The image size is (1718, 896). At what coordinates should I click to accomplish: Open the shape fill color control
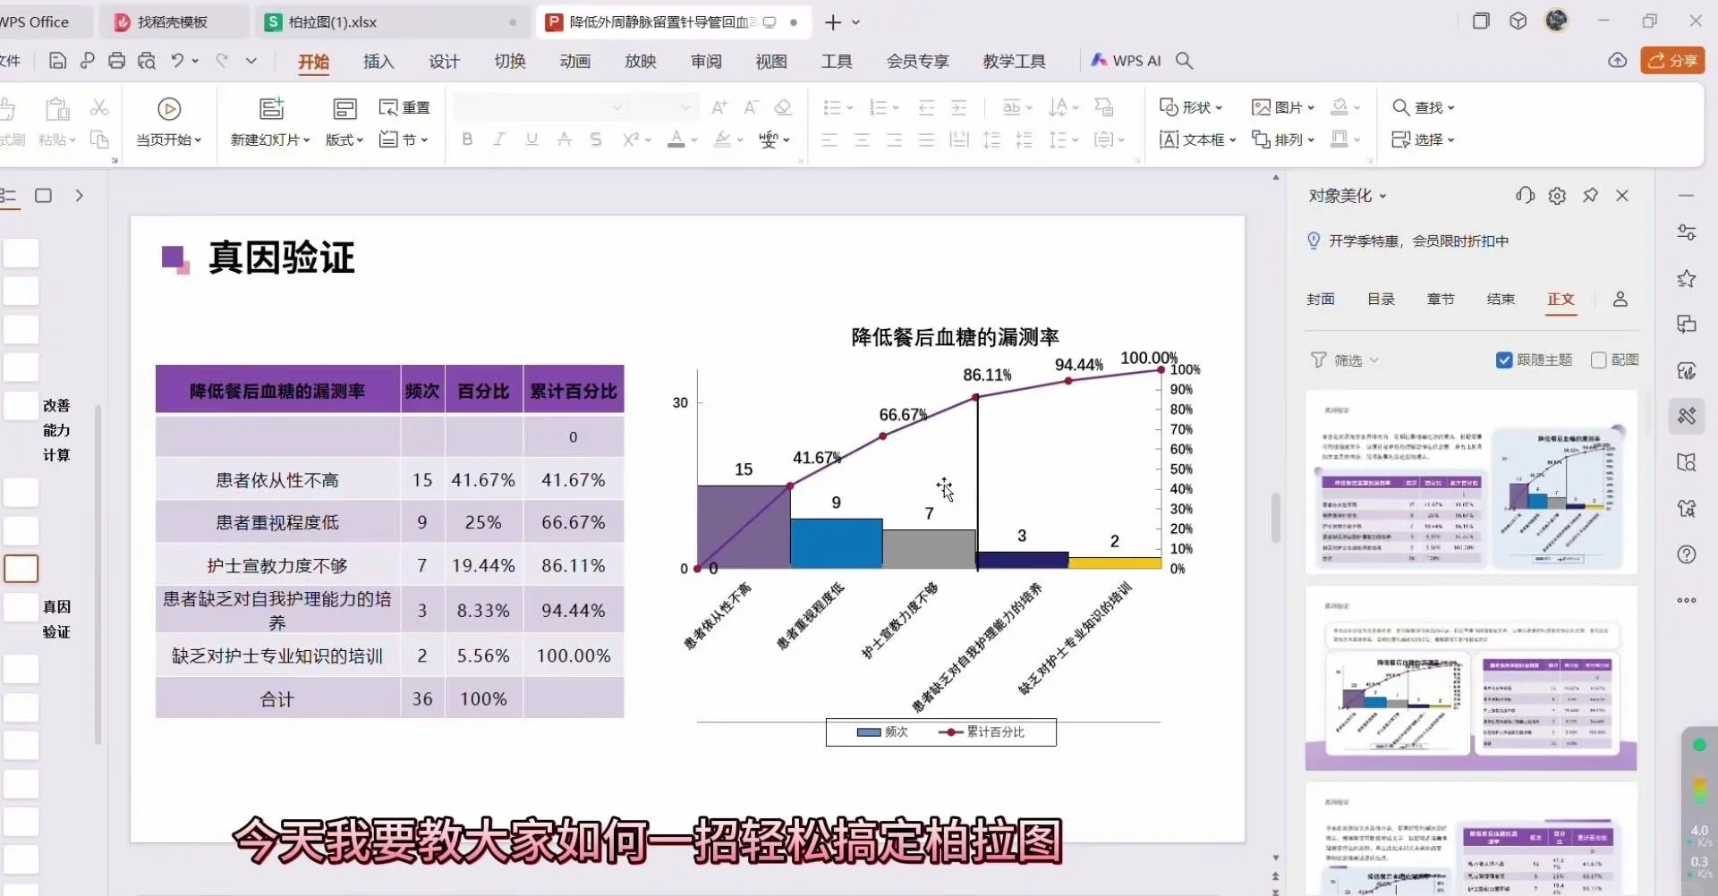[x=1340, y=107]
